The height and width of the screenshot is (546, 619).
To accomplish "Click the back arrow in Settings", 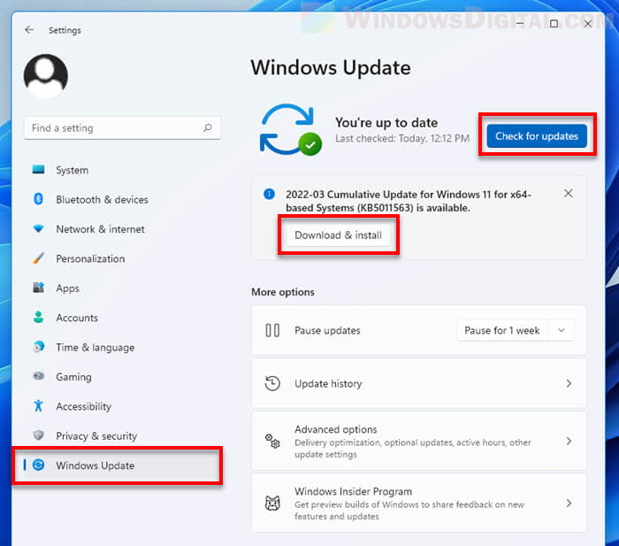I will (x=29, y=30).
